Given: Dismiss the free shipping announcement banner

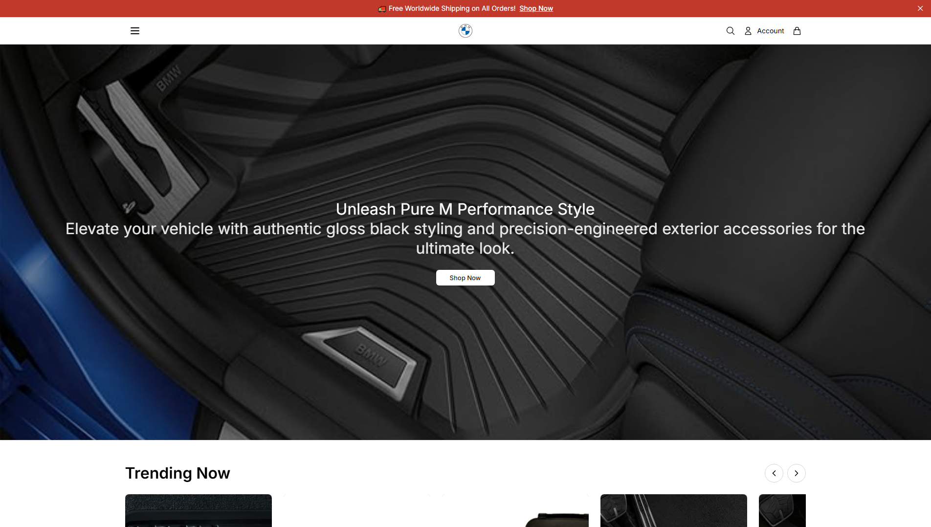Looking at the screenshot, I should click(920, 8).
